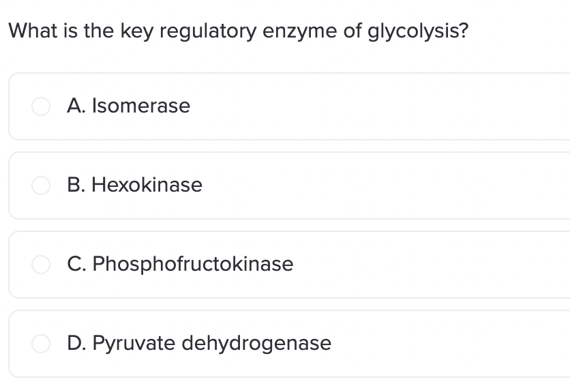Click the letter 'B.' of the second option
The width and height of the screenshot is (570, 386).
[76, 185]
